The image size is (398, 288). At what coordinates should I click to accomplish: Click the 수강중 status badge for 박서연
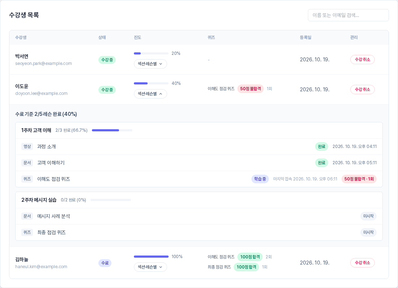[107, 60]
